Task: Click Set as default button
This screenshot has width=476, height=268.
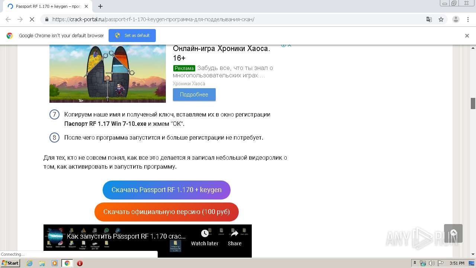Action: tap(132, 35)
